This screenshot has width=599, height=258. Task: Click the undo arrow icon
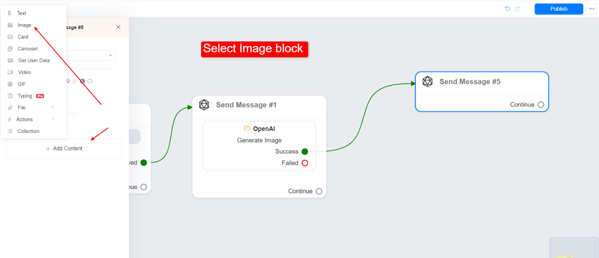(507, 9)
